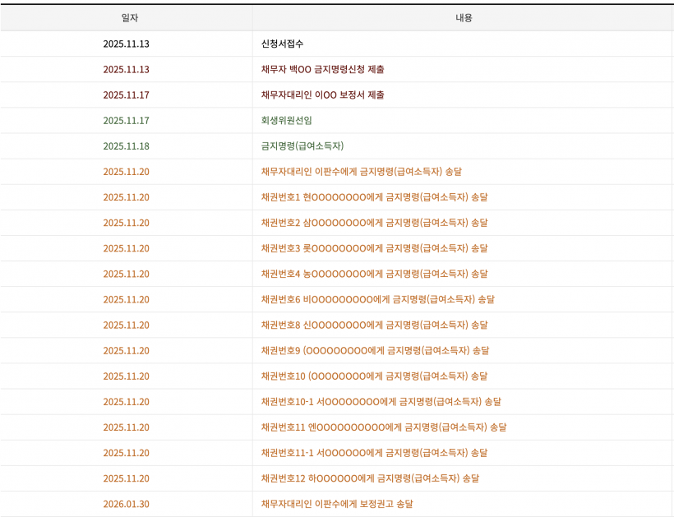Click the 내용 column header
Image resolution: width=674 pixels, height=517 pixels.
[x=464, y=17]
